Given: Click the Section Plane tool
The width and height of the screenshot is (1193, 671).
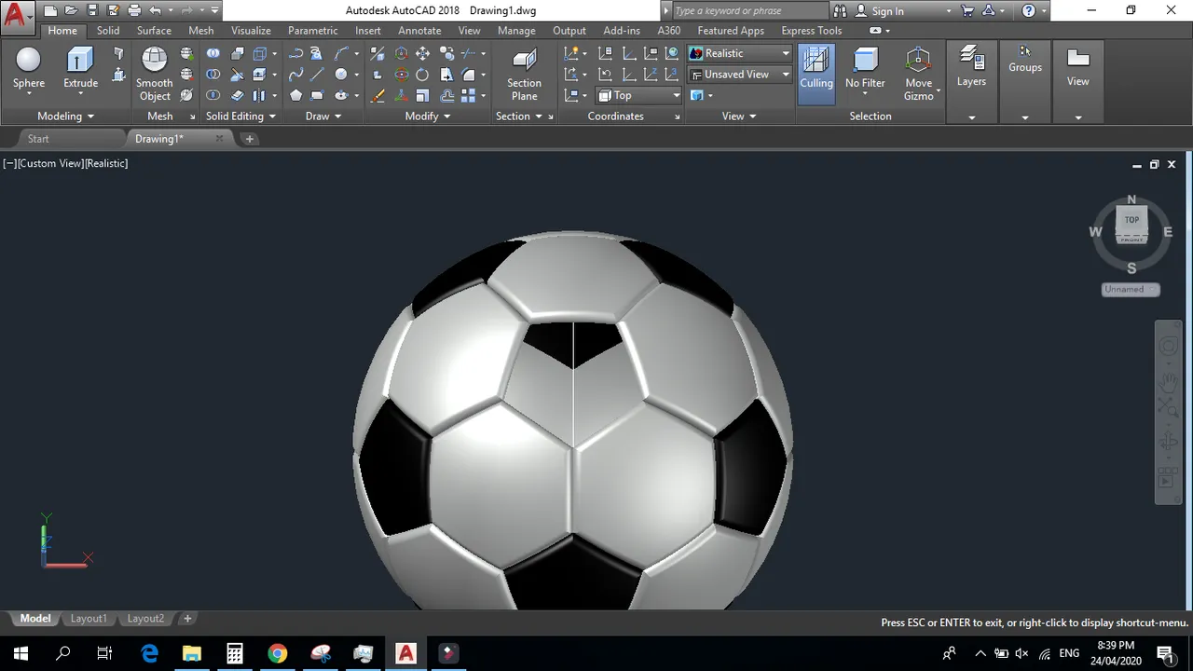Looking at the screenshot, I should coord(524,75).
